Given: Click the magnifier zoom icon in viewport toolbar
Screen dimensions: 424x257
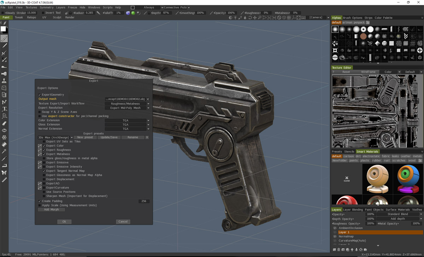Looking at the screenshot, I should click(260, 18).
